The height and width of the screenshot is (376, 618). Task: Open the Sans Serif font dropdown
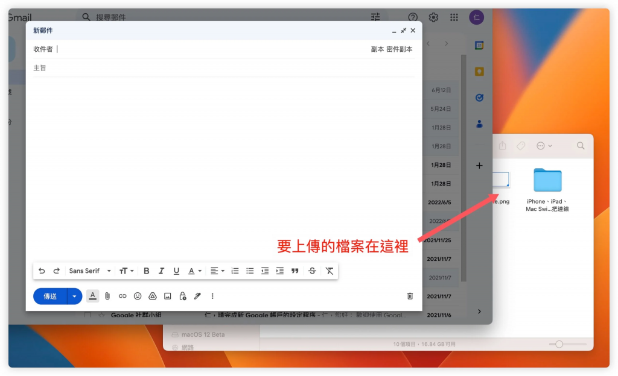click(x=90, y=271)
